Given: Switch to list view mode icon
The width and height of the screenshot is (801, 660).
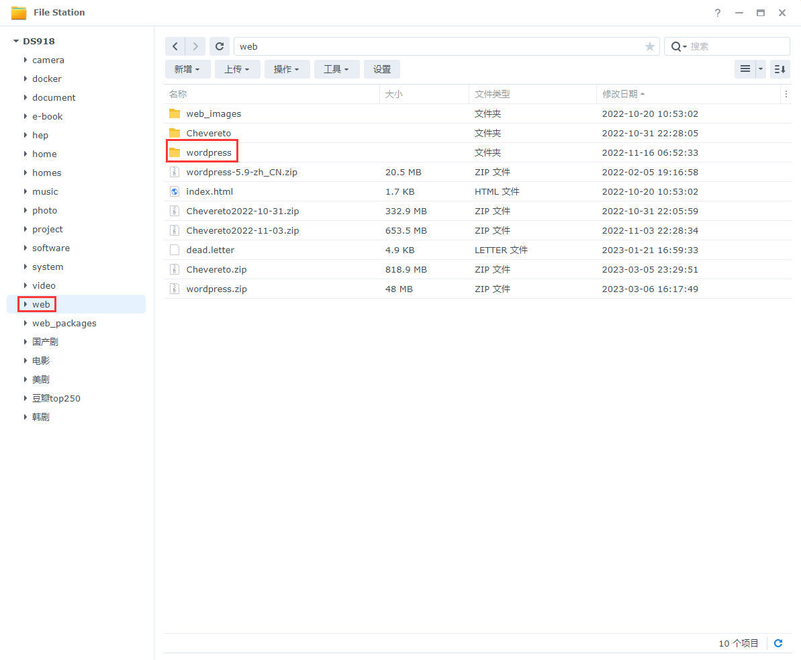Looking at the screenshot, I should click(745, 69).
